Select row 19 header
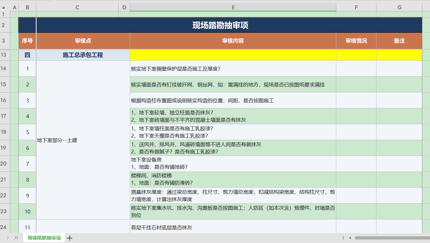The height and width of the screenshot is (243, 430). pos(5,148)
